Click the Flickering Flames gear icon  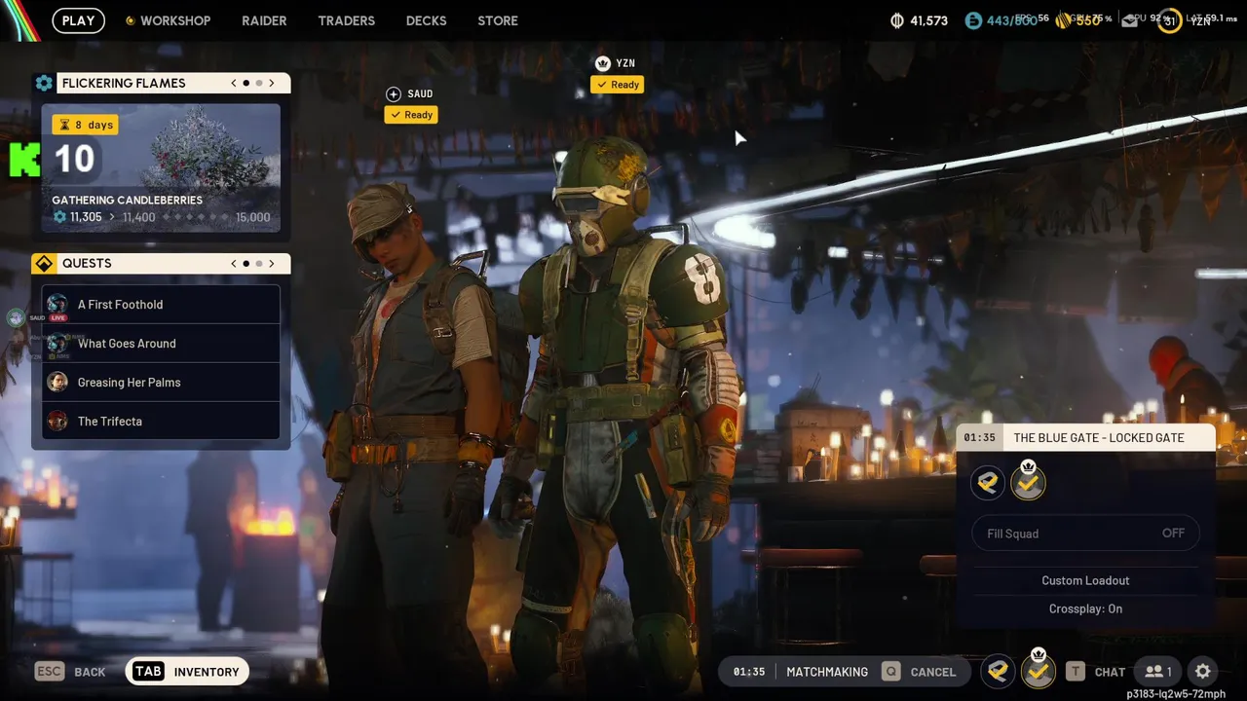pyautogui.click(x=44, y=83)
